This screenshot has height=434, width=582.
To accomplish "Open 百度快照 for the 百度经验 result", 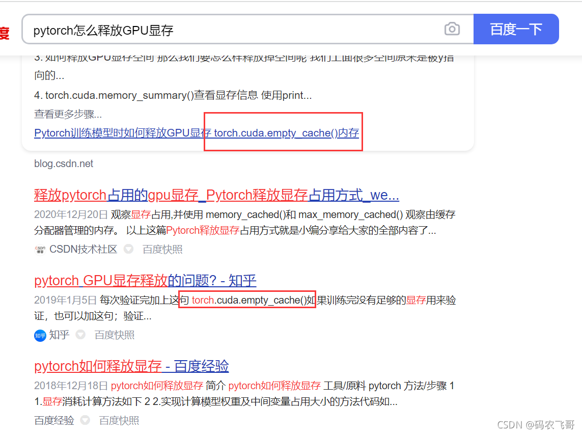I will coord(119,420).
